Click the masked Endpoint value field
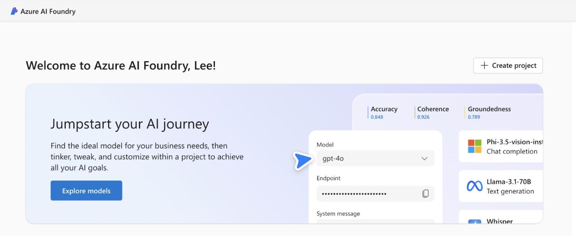The image size is (576, 239). pos(370,193)
